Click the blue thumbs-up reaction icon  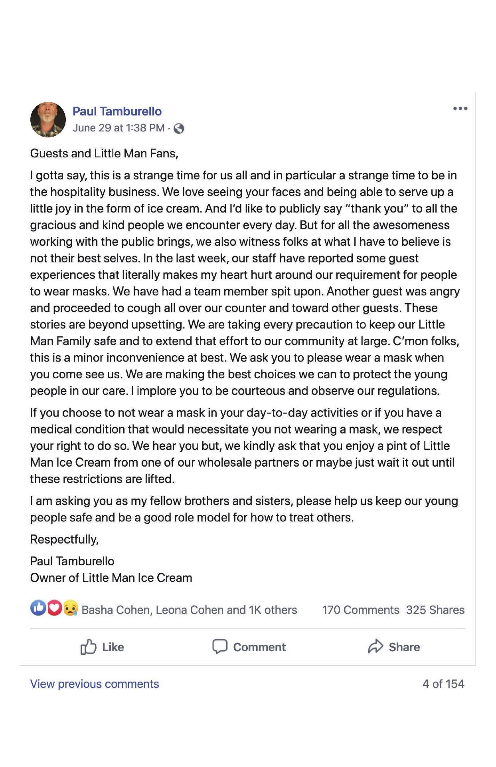(x=38, y=608)
